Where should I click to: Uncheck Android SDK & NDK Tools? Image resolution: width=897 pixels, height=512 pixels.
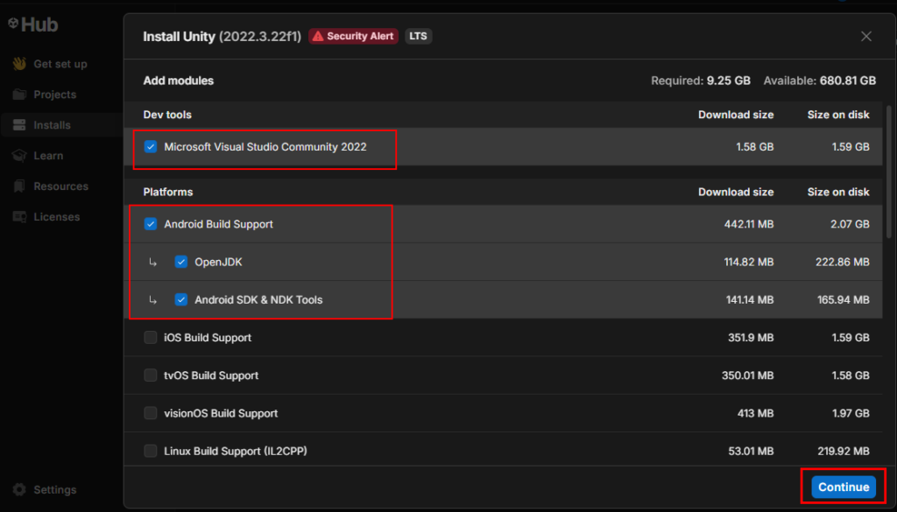pyautogui.click(x=181, y=299)
